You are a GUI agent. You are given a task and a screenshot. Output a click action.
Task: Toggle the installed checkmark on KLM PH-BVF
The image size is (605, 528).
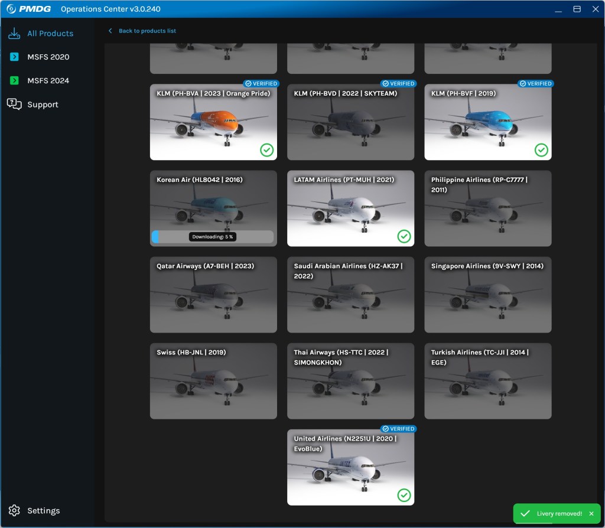tap(541, 150)
